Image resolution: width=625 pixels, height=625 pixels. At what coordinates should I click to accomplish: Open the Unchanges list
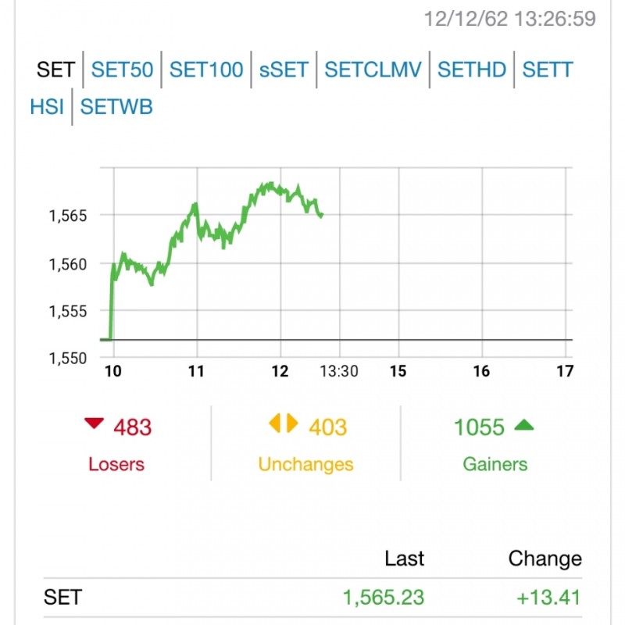[x=305, y=464]
